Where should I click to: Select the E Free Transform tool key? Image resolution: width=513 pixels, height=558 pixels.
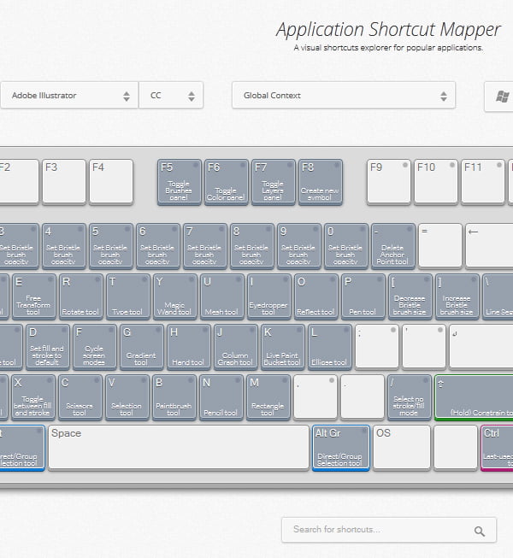(x=34, y=297)
